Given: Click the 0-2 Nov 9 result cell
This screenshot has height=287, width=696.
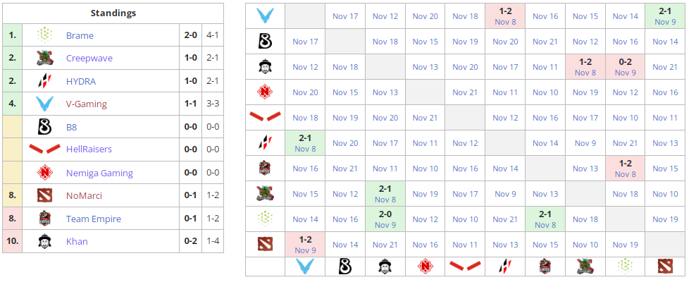Looking at the screenshot, I should pos(626,67).
